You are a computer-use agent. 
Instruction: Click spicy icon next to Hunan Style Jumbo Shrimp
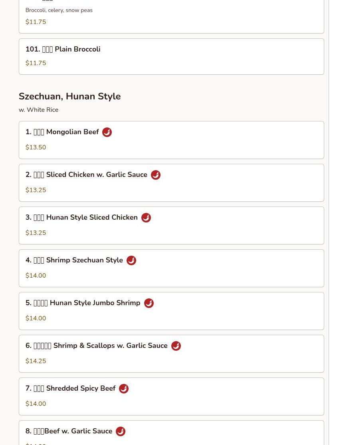(x=149, y=303)
